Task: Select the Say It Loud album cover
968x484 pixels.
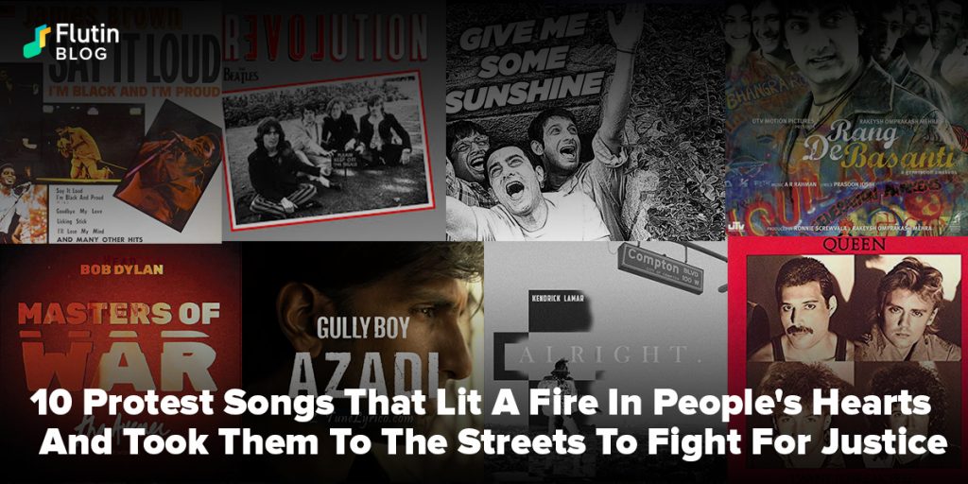Action: coord(112,121)
